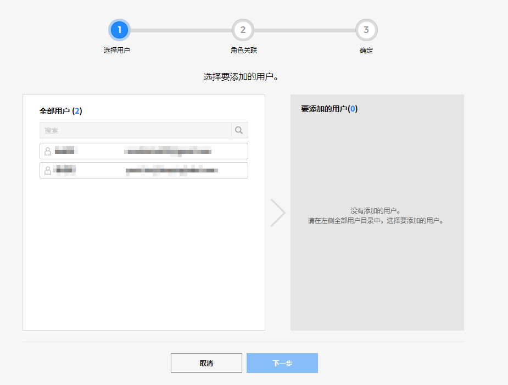
Task: Select the first user in 全部用户 list
Action: [x=143, y=151]
